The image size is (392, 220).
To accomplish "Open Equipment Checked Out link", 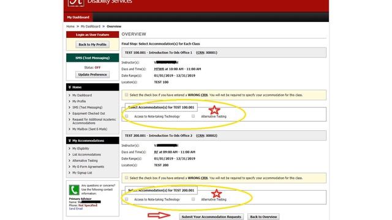I will point(88,113).
